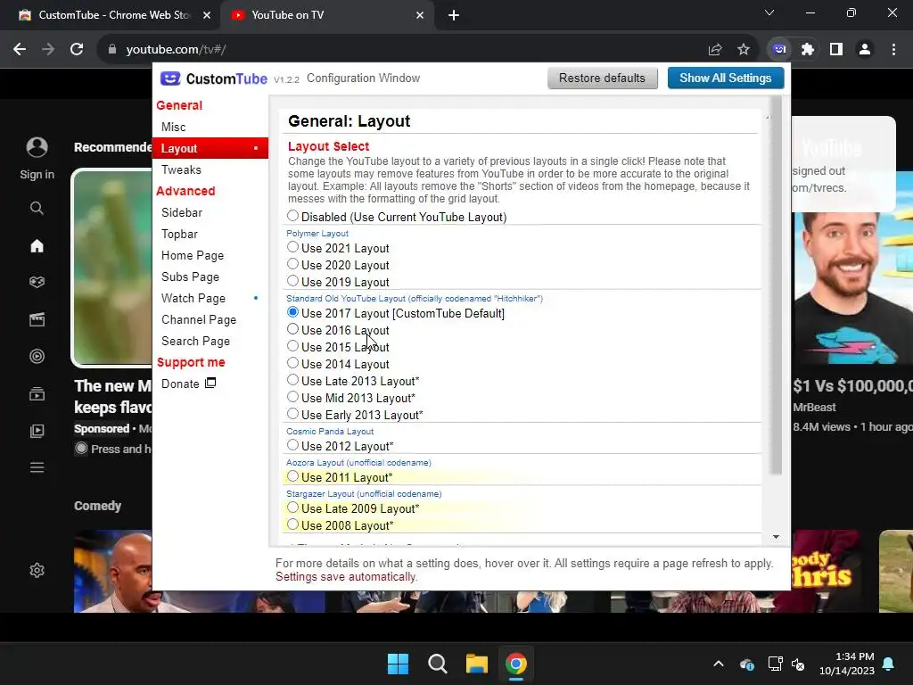Image resolution: width=913 pixels, height=685 pixels.
Task: Select Use Late 2013 Layout option
Action: (292, 380)
